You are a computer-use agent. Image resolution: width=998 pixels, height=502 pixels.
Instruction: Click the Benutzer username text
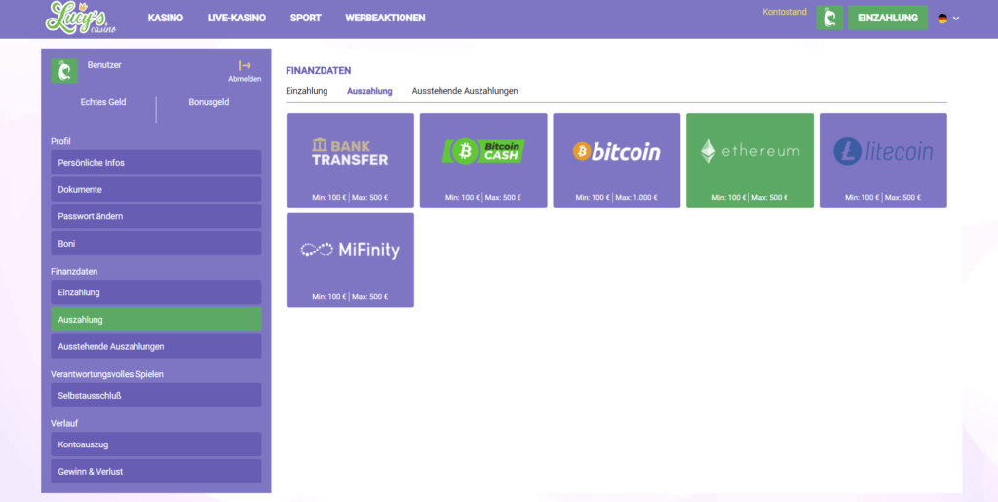tap(104, 65)
